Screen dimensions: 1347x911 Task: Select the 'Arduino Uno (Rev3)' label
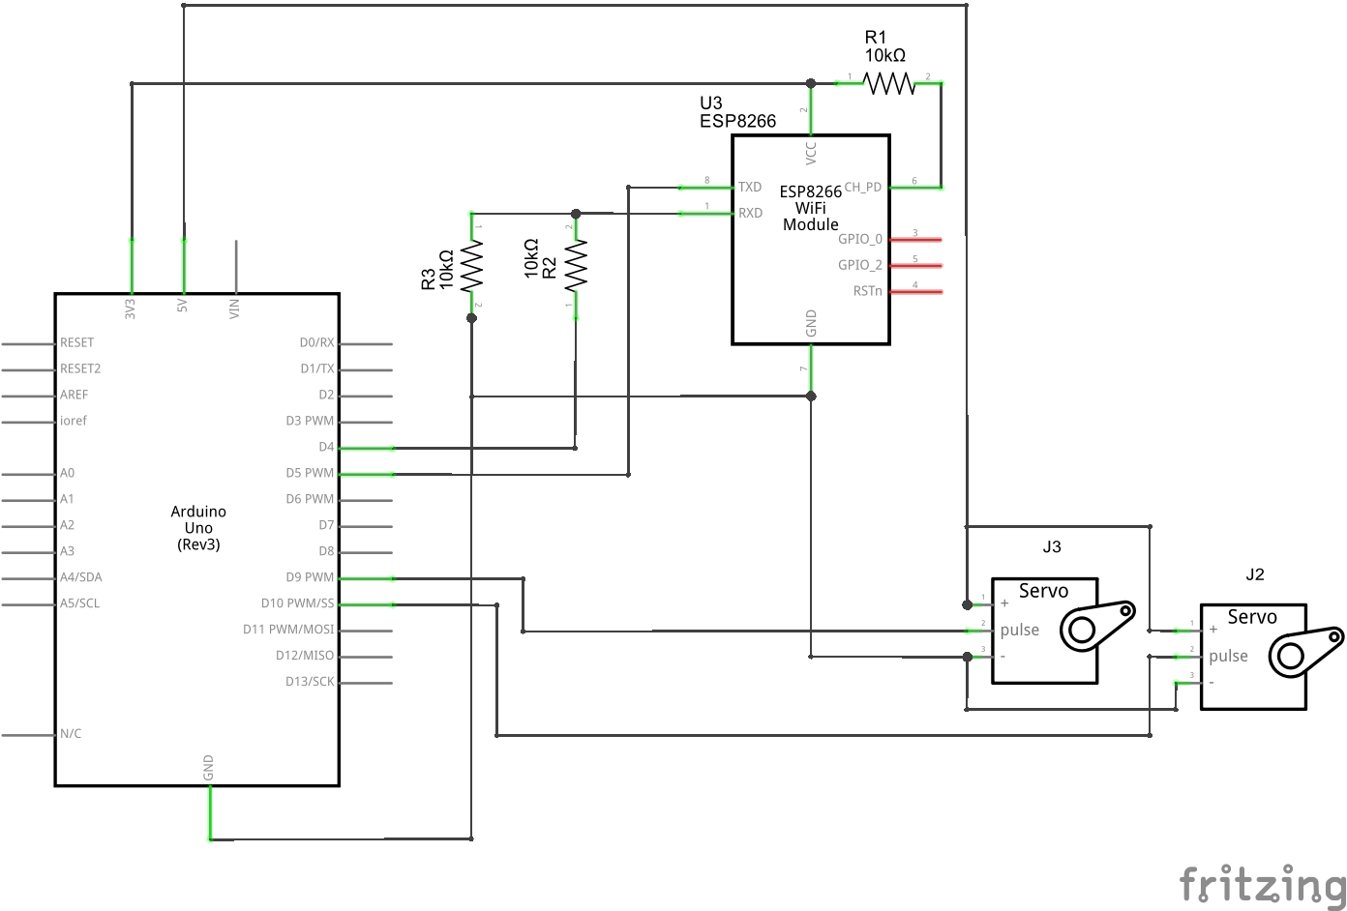(198, 528)
